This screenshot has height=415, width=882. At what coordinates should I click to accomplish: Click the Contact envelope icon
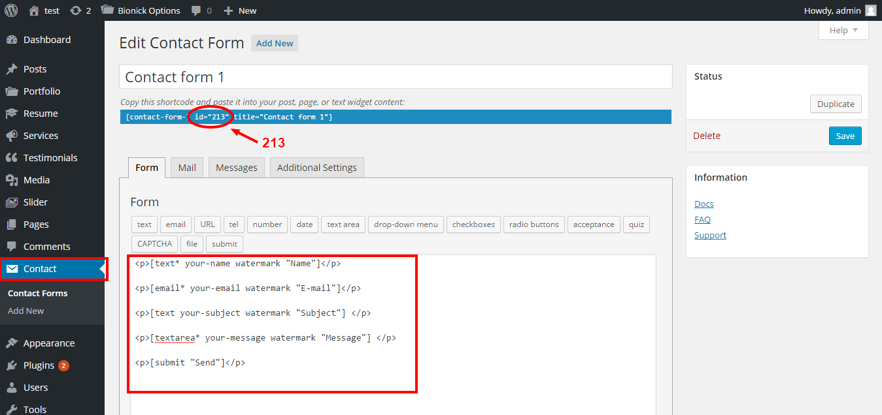pyautogui.click(x=12, y=269)
